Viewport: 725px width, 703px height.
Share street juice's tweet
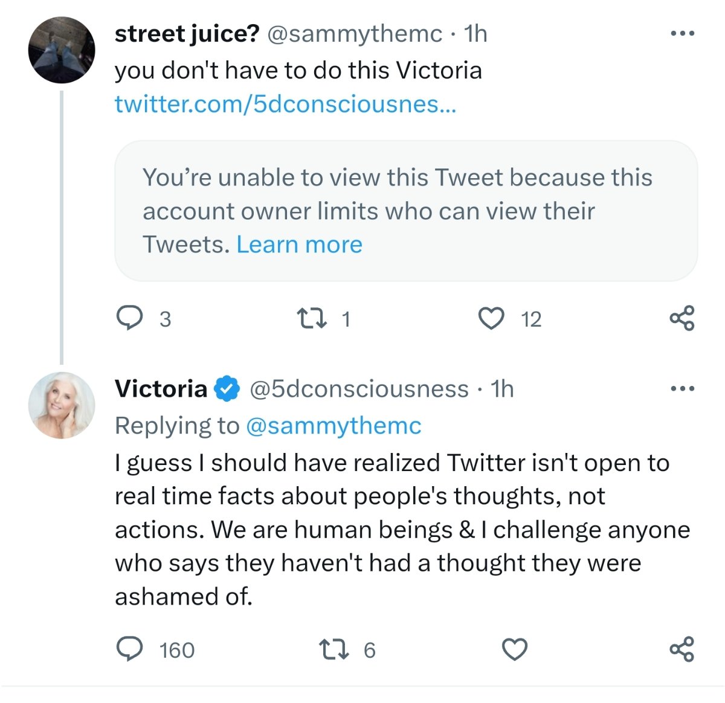pyautogui.click(x=682, y=318)
